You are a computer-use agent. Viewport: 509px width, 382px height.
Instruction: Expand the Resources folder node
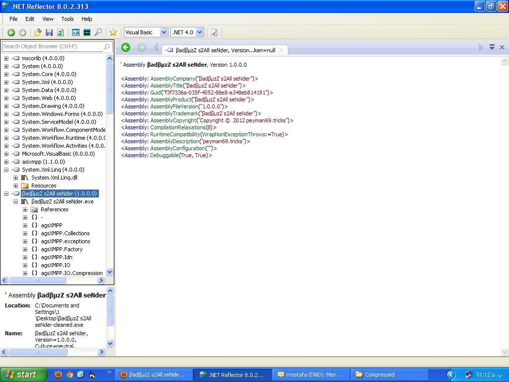click(15, 186)
